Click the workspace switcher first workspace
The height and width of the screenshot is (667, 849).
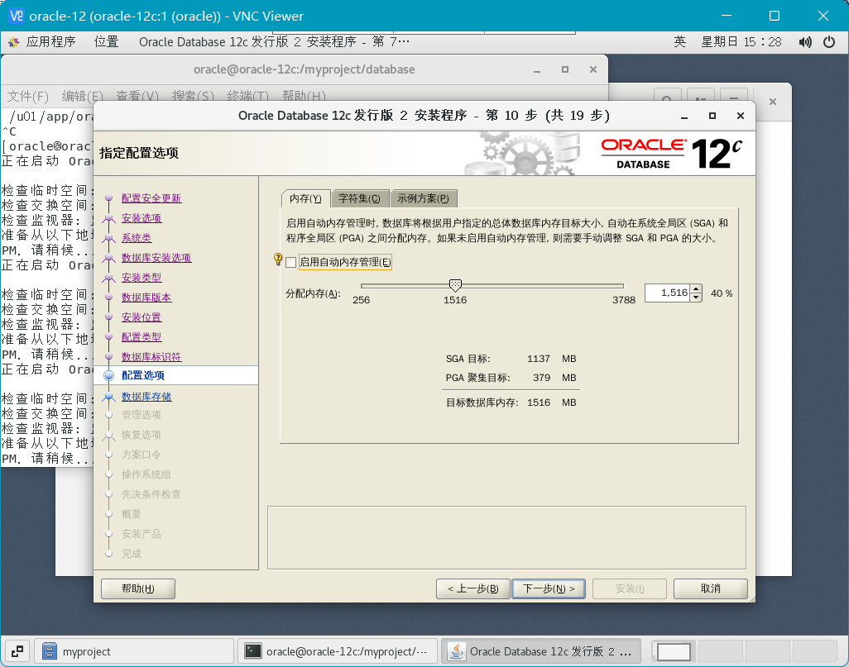tap(674, 651)
